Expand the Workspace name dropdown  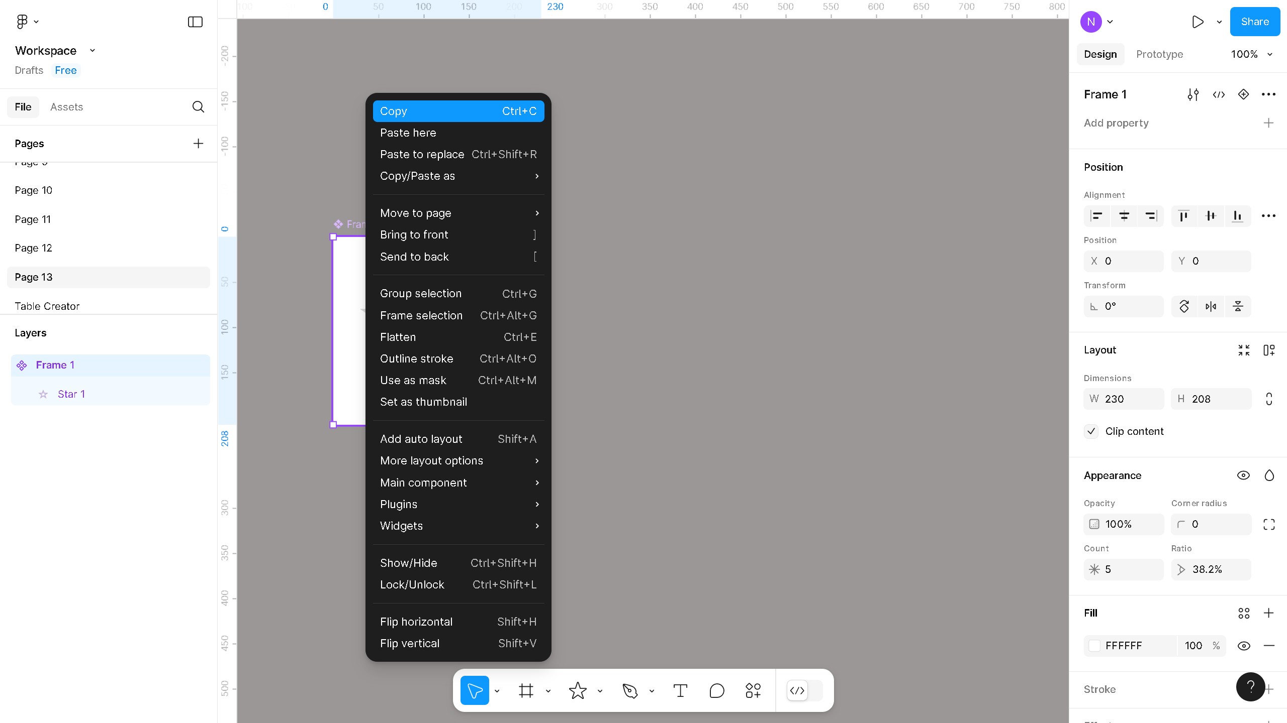coord(93,51)
